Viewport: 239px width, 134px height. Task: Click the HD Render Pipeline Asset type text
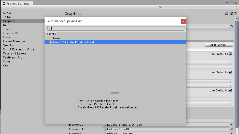96,104
